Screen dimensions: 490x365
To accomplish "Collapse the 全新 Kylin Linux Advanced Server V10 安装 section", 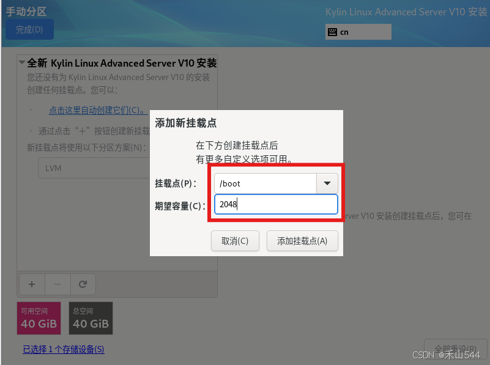I will [x=22, y=62].
